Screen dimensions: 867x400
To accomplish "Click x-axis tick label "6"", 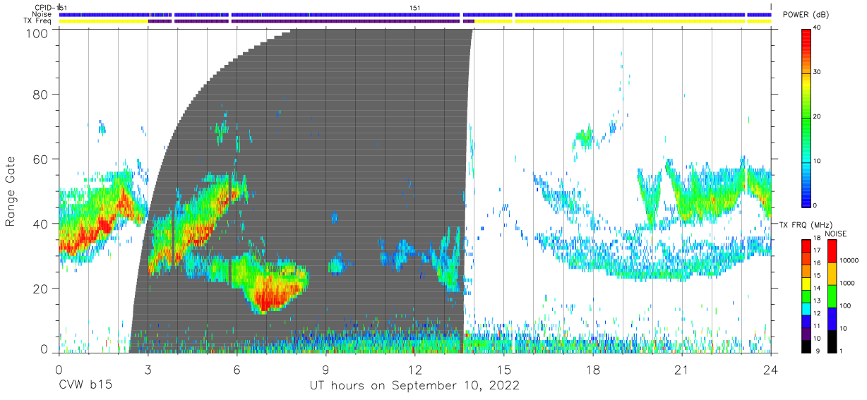I will pos(237,368).
